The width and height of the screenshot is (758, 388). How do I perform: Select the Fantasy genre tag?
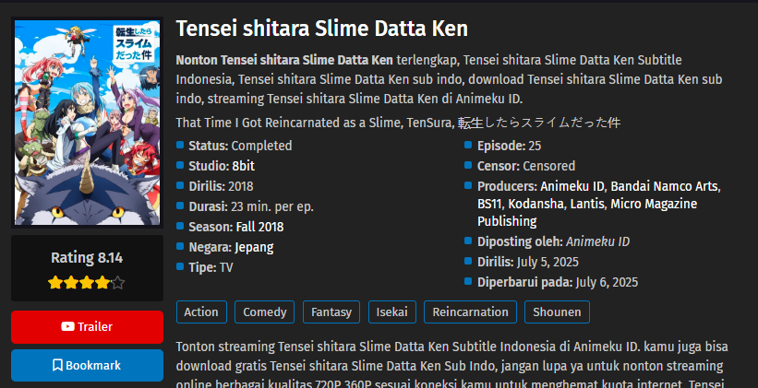tap(331, 312)
